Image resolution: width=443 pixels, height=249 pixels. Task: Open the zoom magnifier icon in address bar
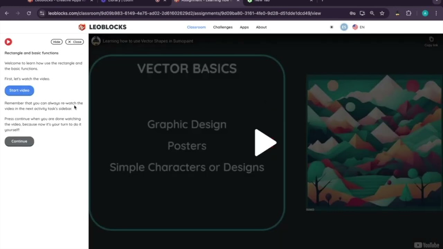click(x=372, y=13)
